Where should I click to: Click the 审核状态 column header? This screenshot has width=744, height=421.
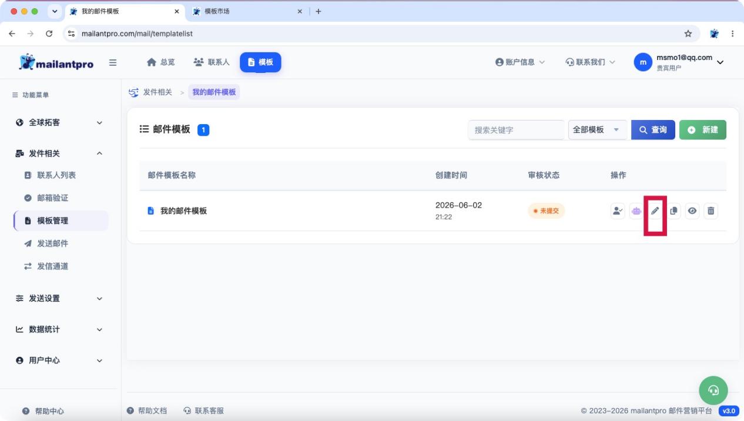pyautogui.click(x=544, y=175)
